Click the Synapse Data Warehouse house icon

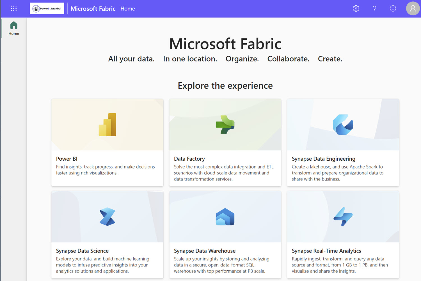(225, 216)
